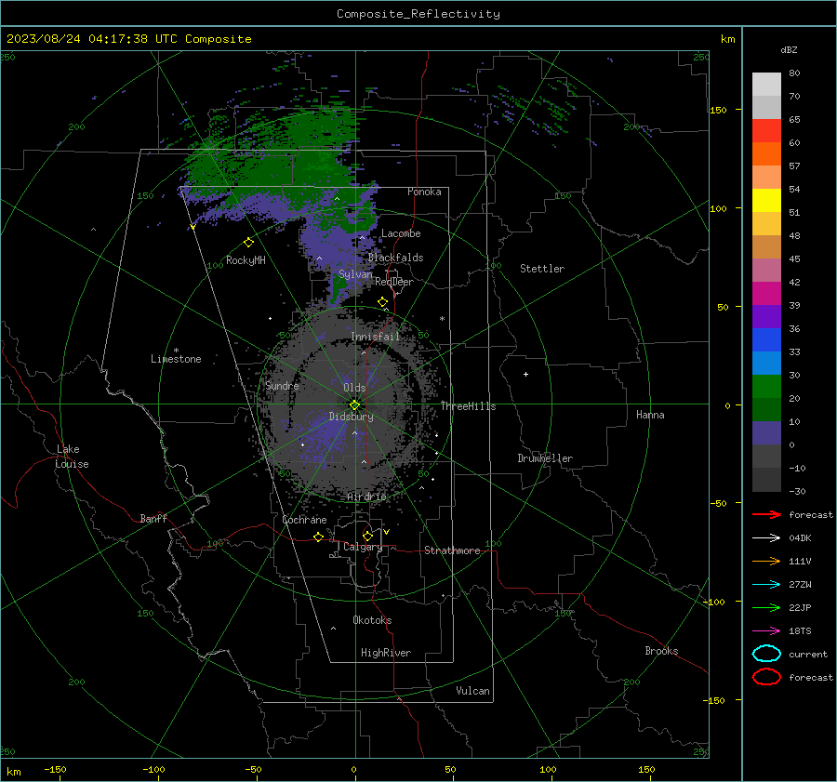Click the orange 111V arrow icon
Image resolution: width=837 pixels, height=782 pixels.
coord(766,561)
